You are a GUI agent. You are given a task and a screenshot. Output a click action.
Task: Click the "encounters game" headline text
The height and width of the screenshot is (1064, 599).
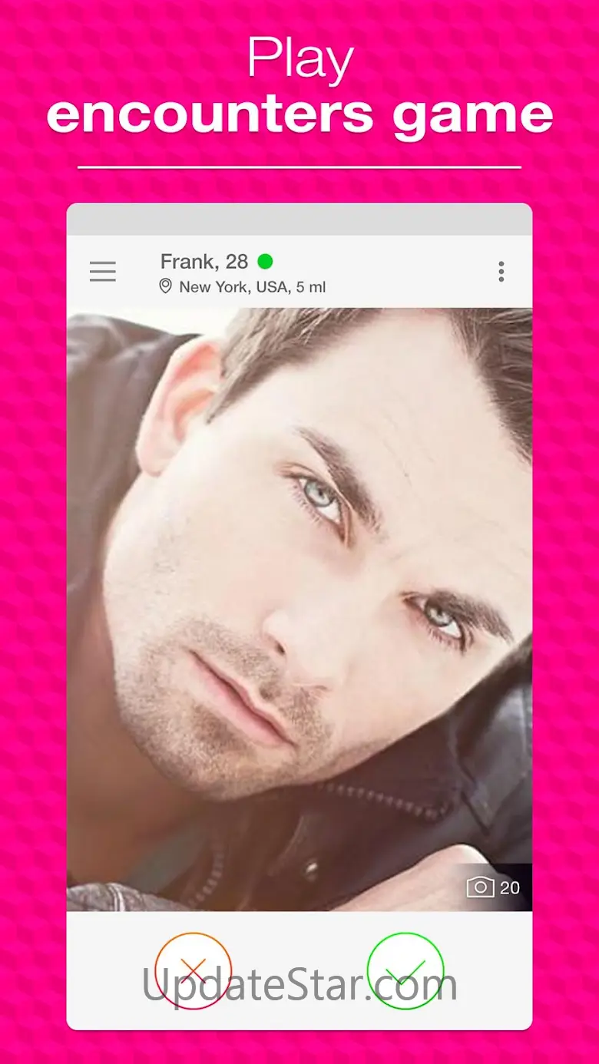(x=299, y=115)
